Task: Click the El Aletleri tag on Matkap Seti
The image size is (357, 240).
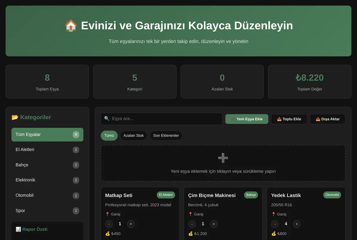Action: coord(166,195)
